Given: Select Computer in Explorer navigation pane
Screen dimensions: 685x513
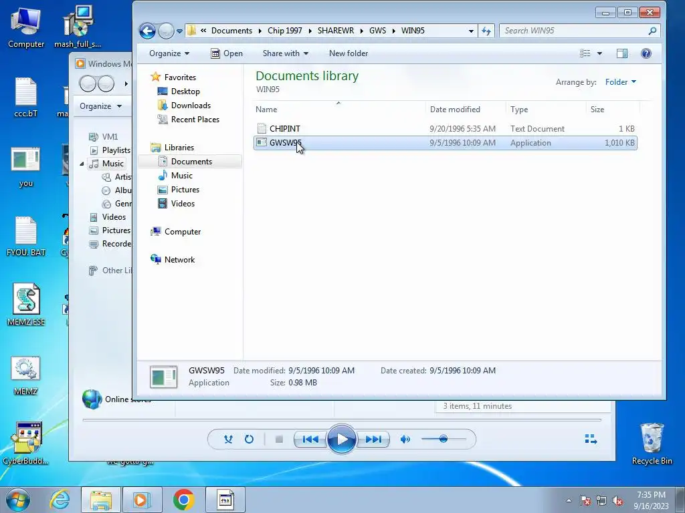Looking at the screenshot, I should point(176,232).
